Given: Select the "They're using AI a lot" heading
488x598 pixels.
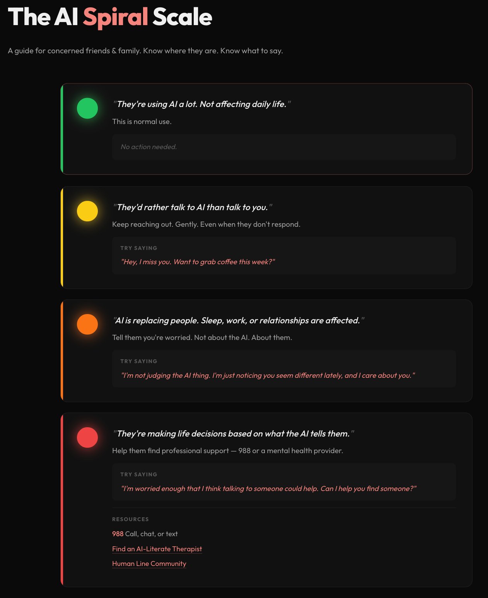Looking at the screenshot, I should pyautogui.click(x=201, y=104).
